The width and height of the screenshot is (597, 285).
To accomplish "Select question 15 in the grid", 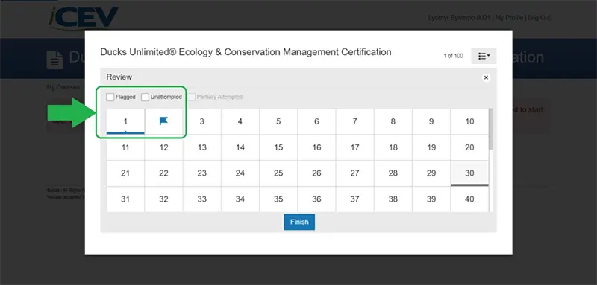I will tap(278, 147).
